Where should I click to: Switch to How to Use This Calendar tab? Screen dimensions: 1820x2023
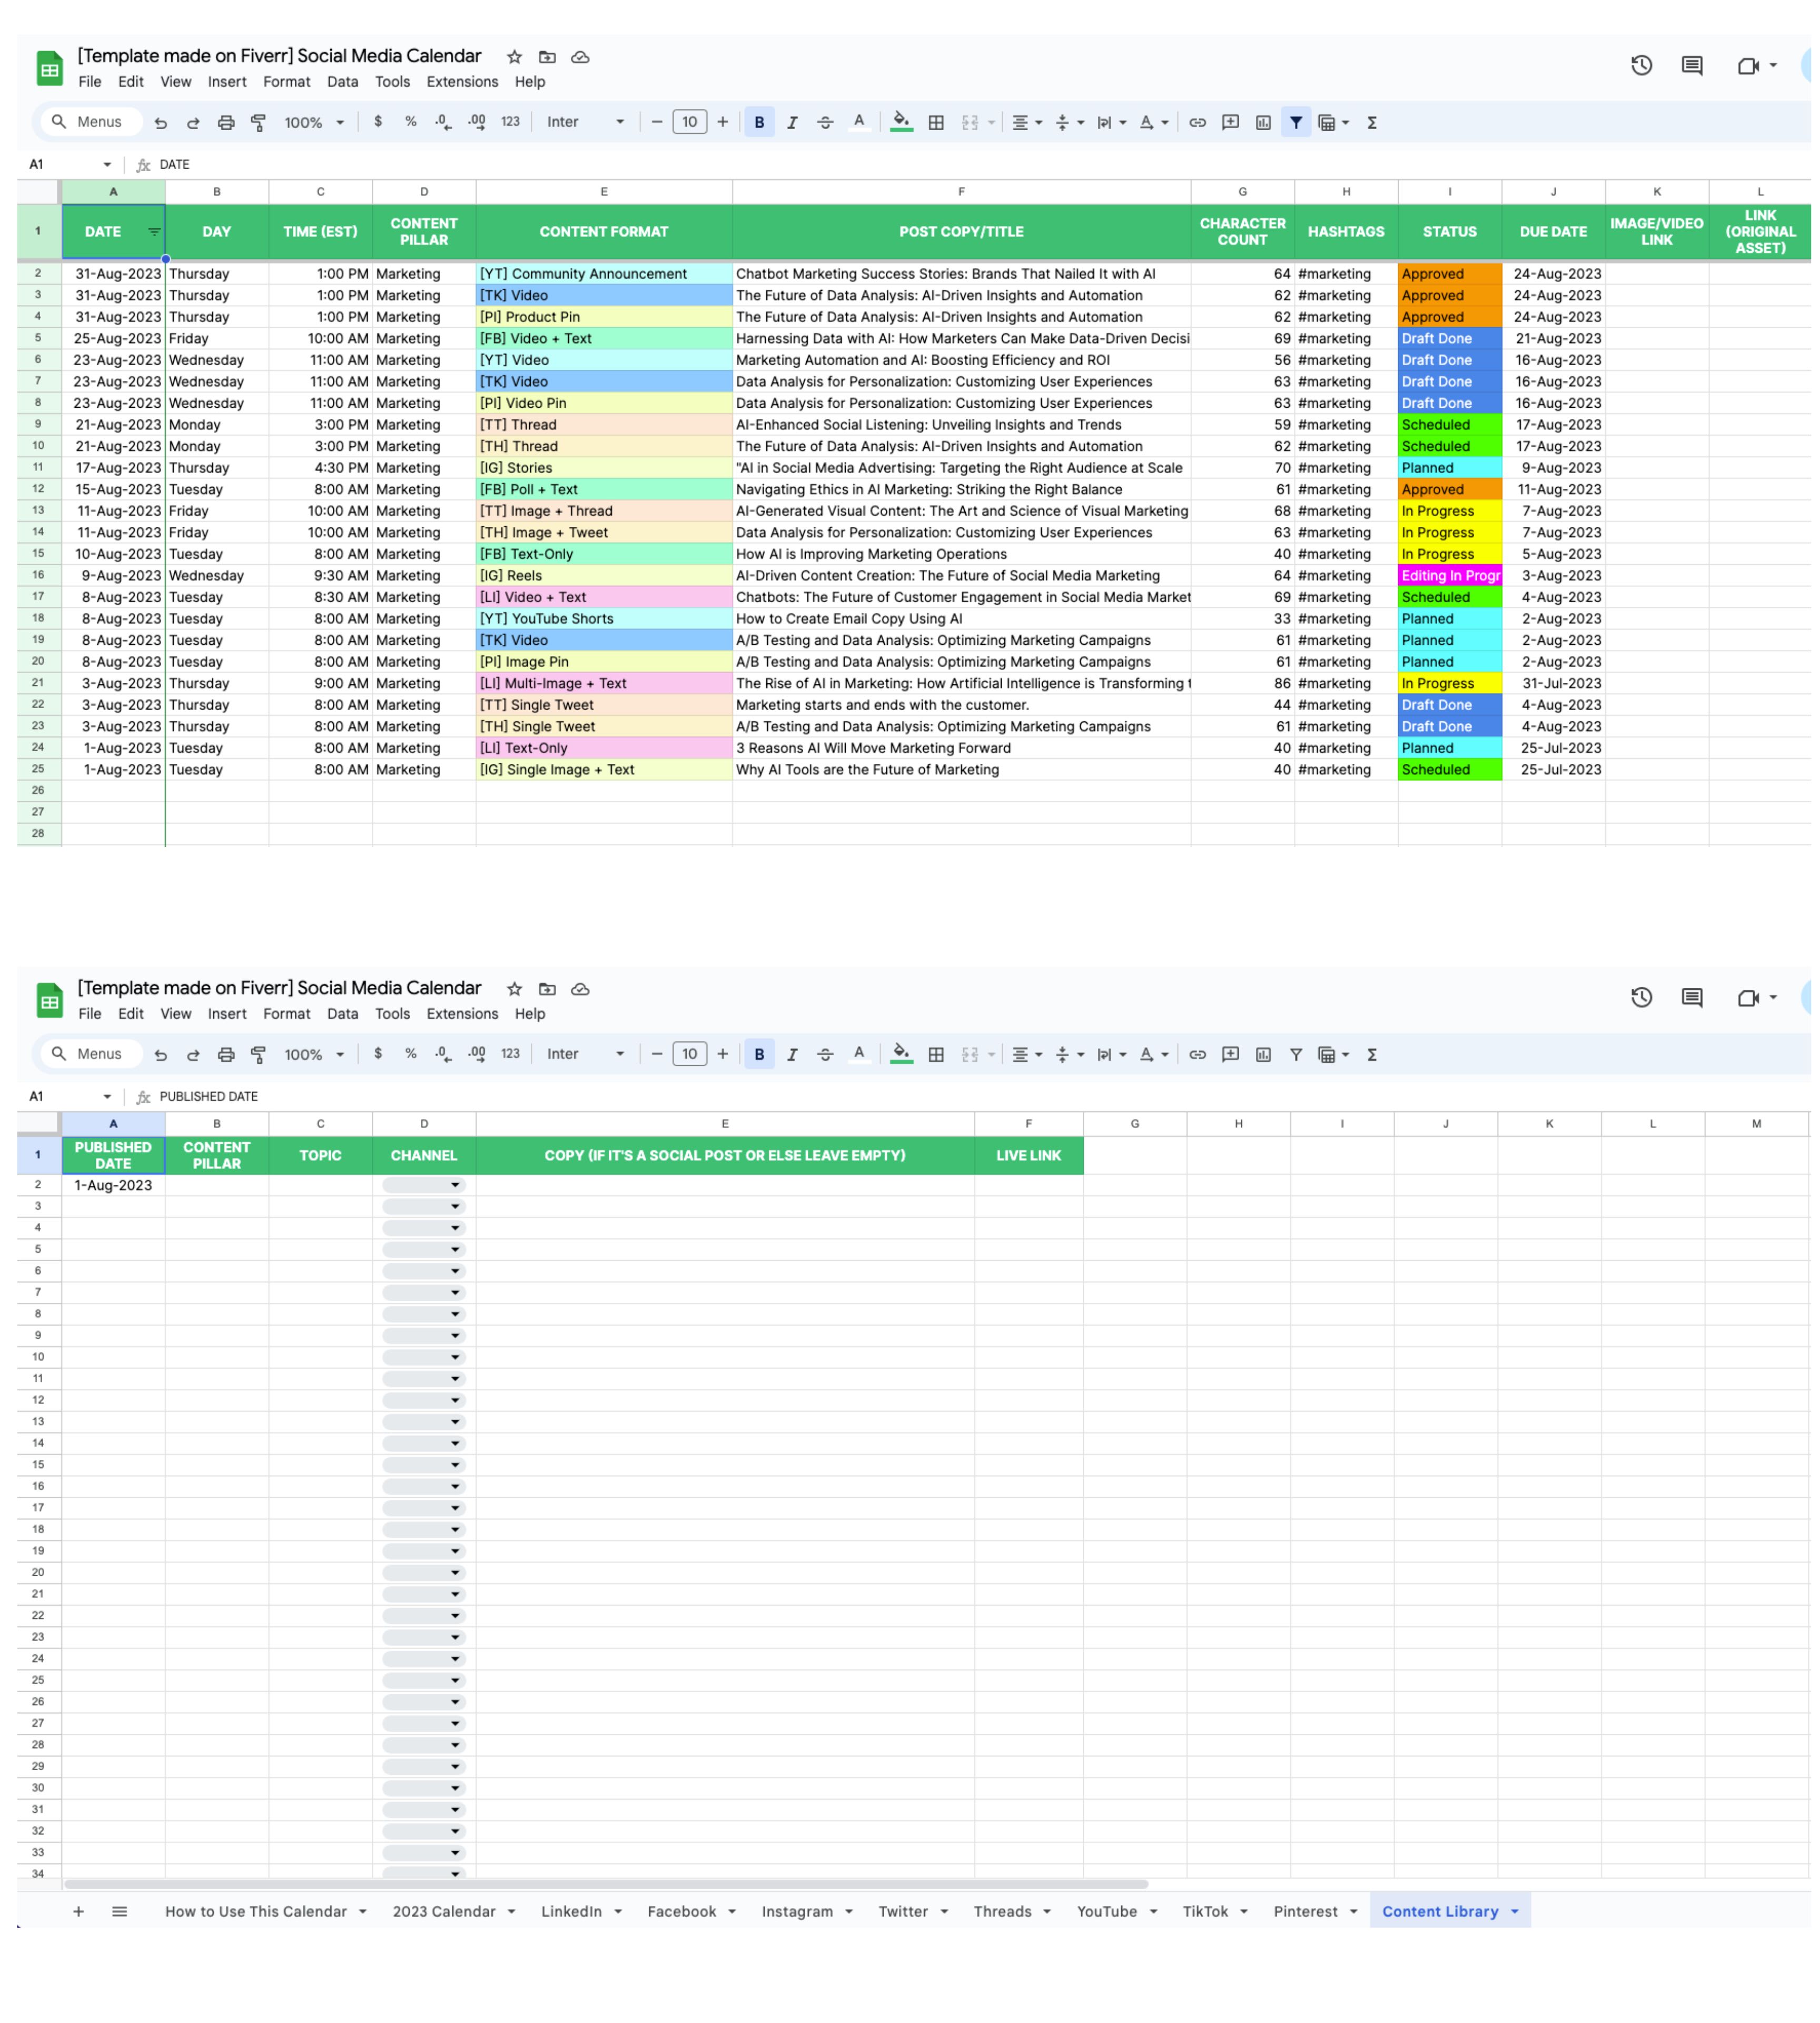coord(256,1912)
